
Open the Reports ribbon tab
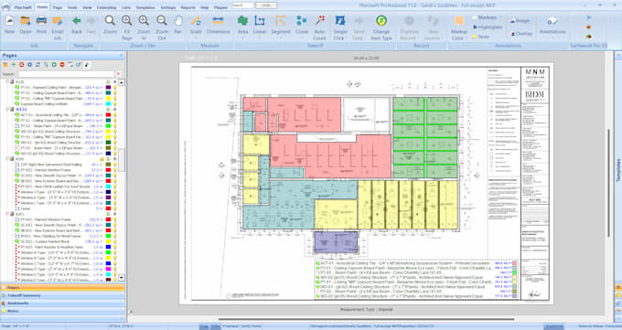tap(188, 7)
